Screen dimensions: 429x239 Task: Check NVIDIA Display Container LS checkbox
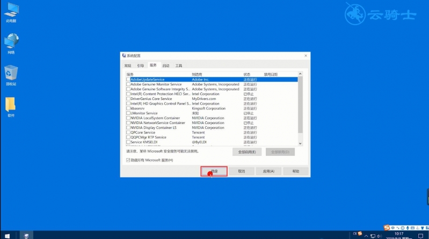point(128,128)
